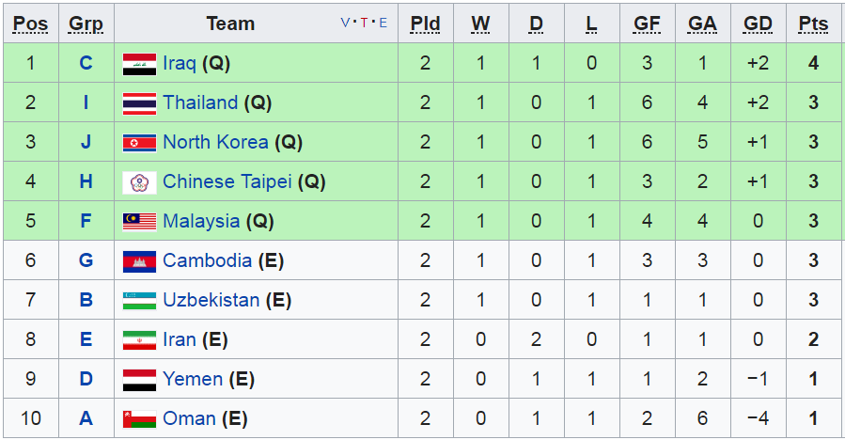This screenshot has width=845, height=440.
Task: Open the T (talk) template link
Action: pyautogui.click(x=365, y=23)
